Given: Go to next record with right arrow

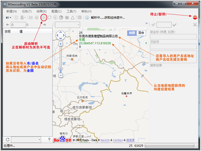Looking at the screenshot, I should click(44, 25).
